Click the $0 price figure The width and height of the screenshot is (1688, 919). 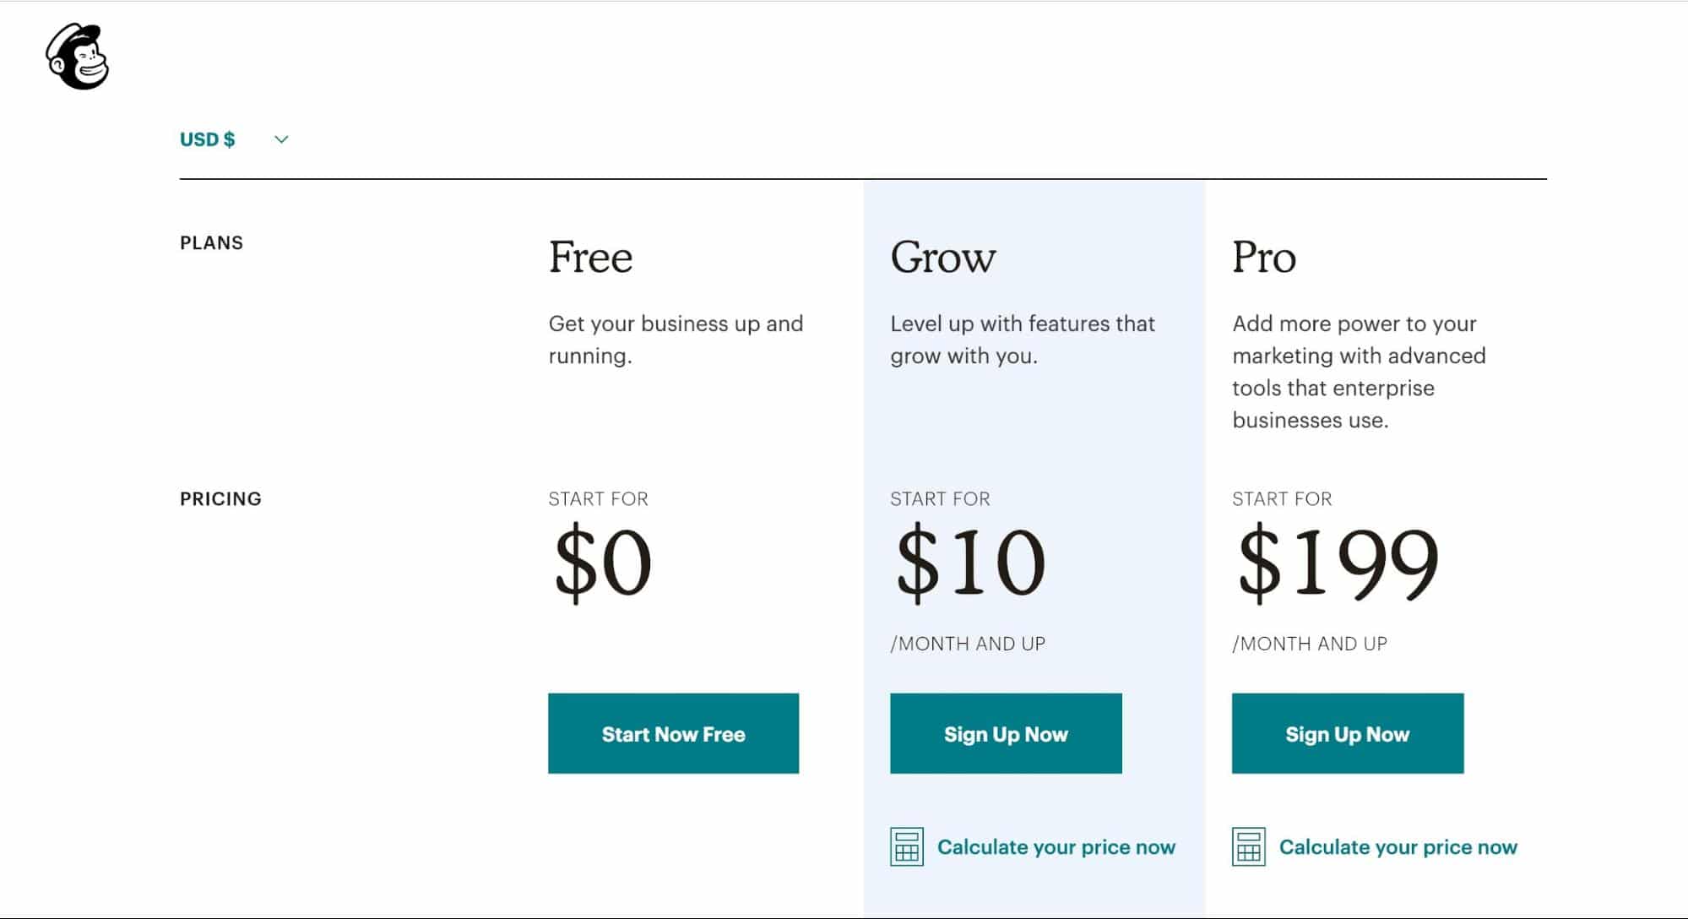(603, 562)
